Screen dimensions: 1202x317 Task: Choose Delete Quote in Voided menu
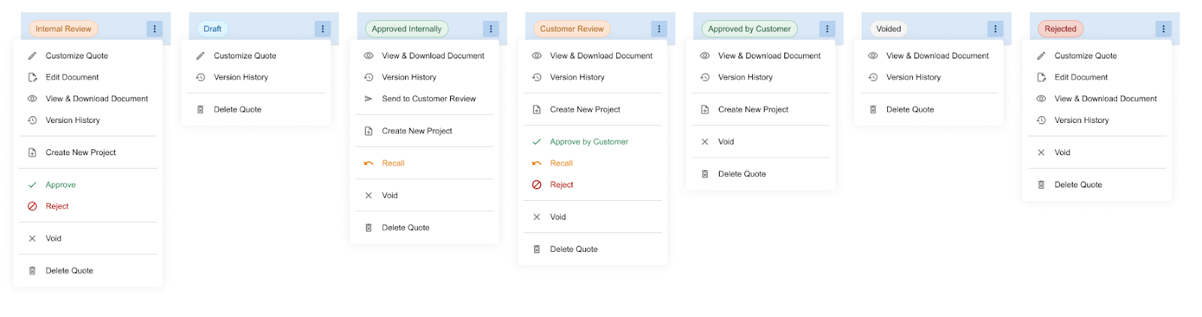click(910, 109)
